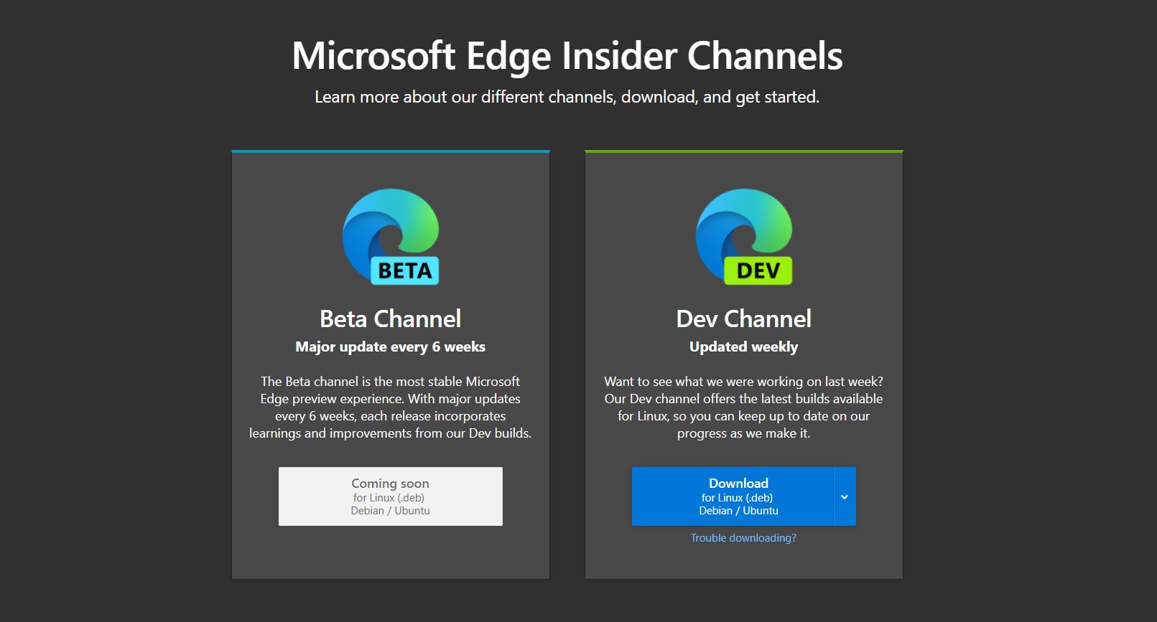This screenshot has height=622, width=1157.
Task: Download Dev channel for Linux (.deb)
Action: point(733,496)
